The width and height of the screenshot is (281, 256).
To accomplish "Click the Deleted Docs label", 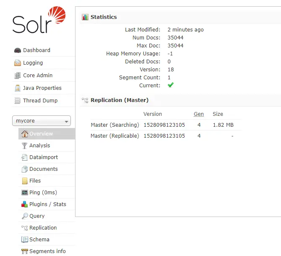I will coord(143,62).
